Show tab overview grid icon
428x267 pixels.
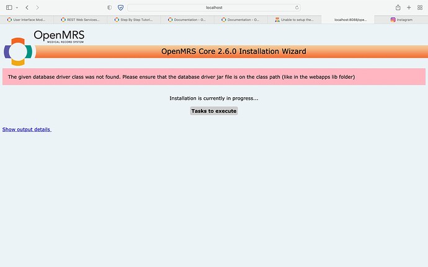tap(420, 7)
